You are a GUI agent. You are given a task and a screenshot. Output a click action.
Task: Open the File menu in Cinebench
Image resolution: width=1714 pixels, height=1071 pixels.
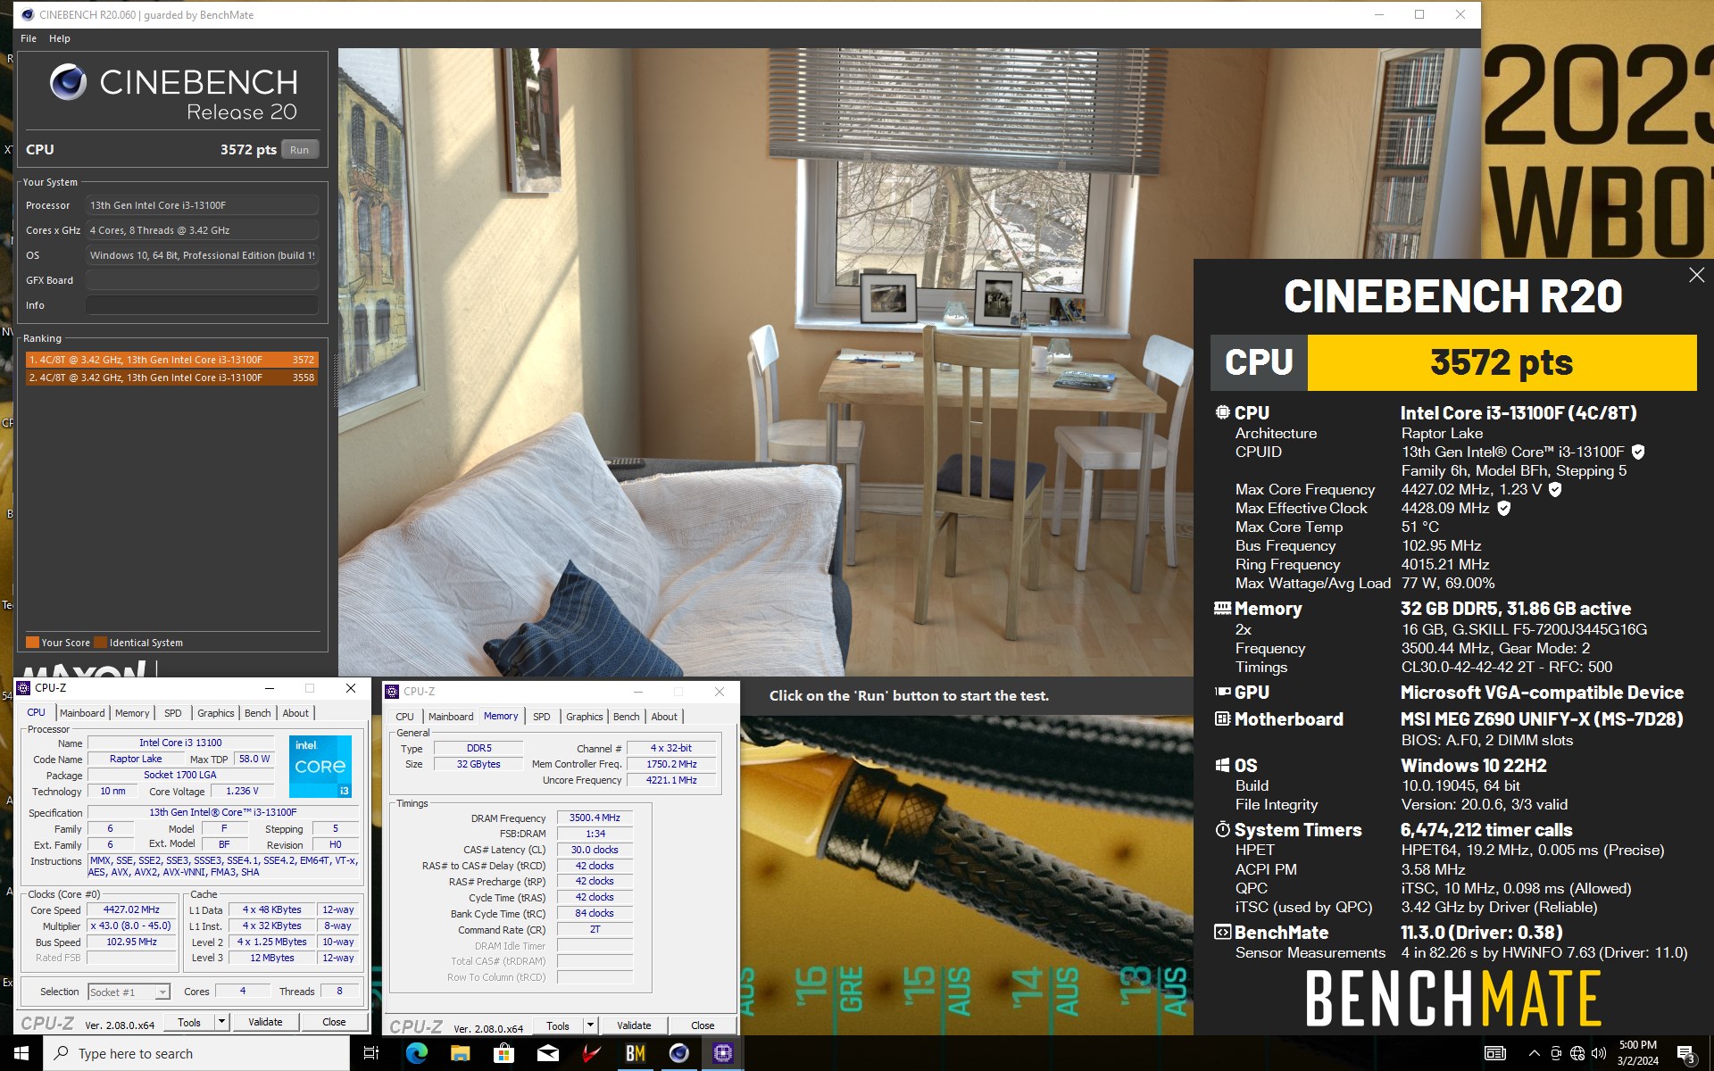(x=29, y=38)
